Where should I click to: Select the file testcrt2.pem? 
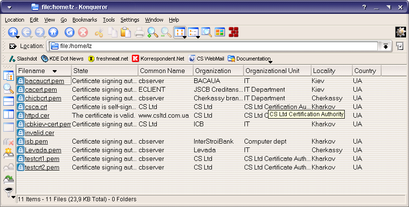42,168
